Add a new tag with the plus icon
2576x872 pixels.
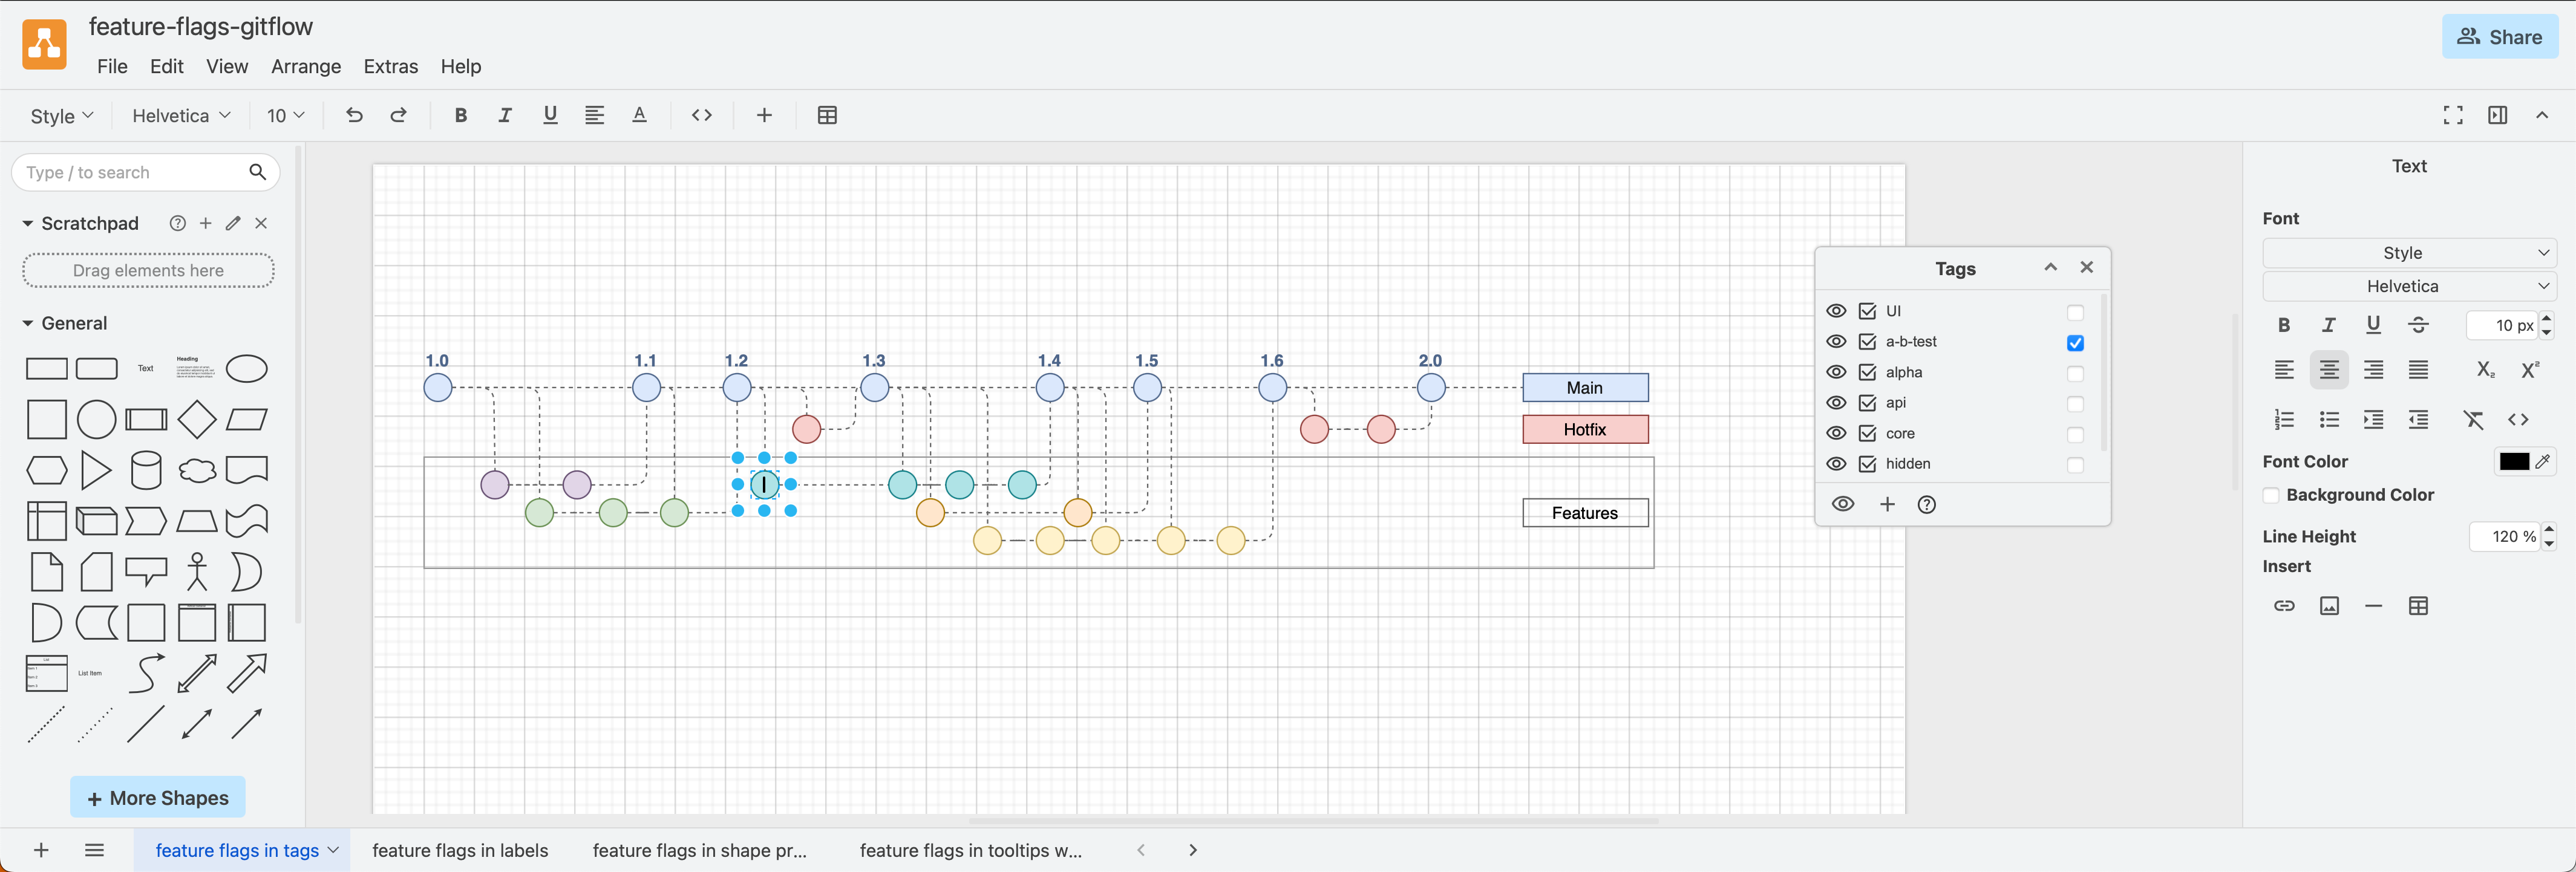(1888, 505)
